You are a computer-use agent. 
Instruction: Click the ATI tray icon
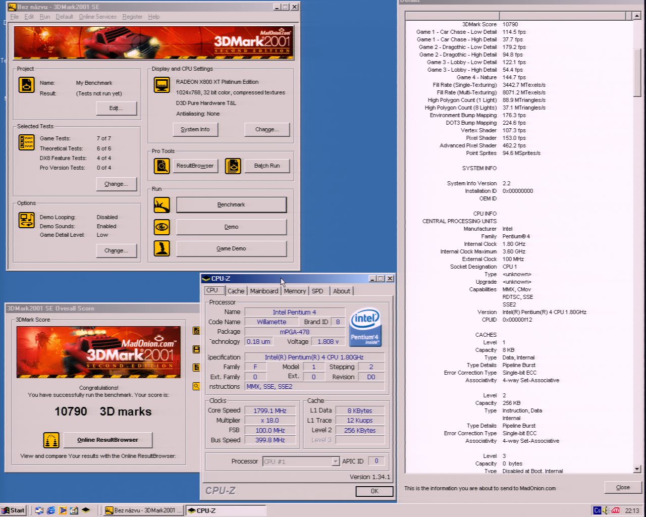[616, 510]
